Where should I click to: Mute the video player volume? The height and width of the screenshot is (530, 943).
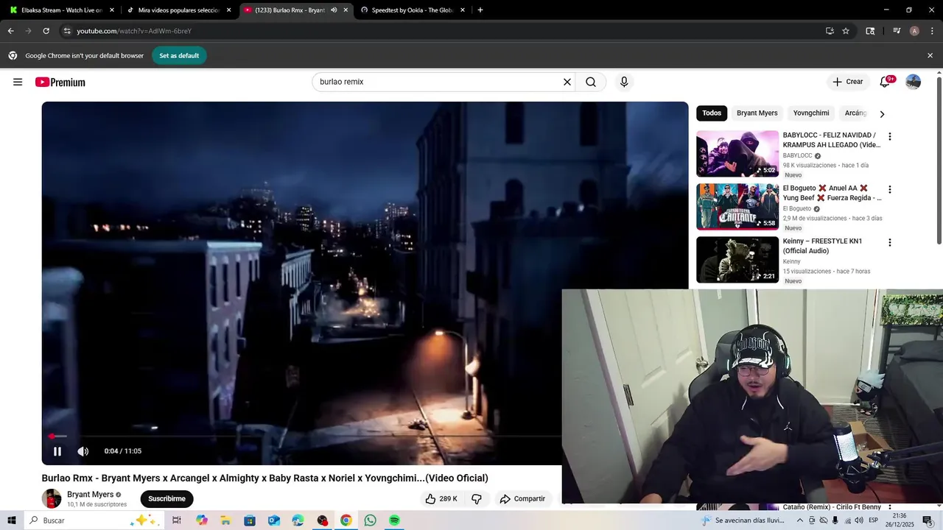[x=83, y=451]
